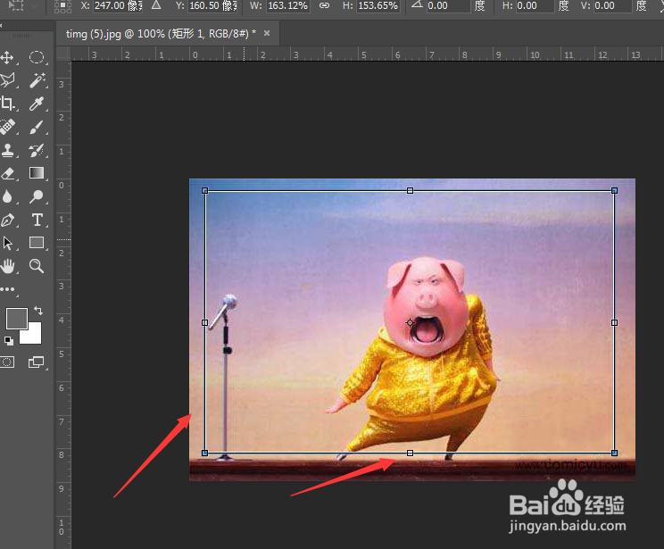
Task: Select the Brush tool
Action: pos(37,127)
